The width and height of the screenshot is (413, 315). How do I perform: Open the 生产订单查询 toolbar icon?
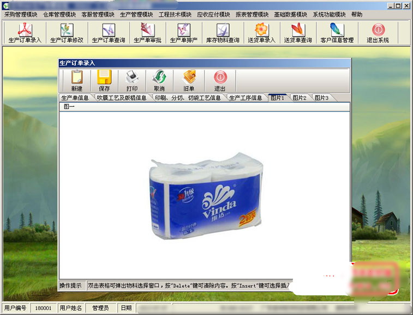click(109, 33)
